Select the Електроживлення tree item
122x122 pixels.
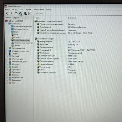point(20,40)
